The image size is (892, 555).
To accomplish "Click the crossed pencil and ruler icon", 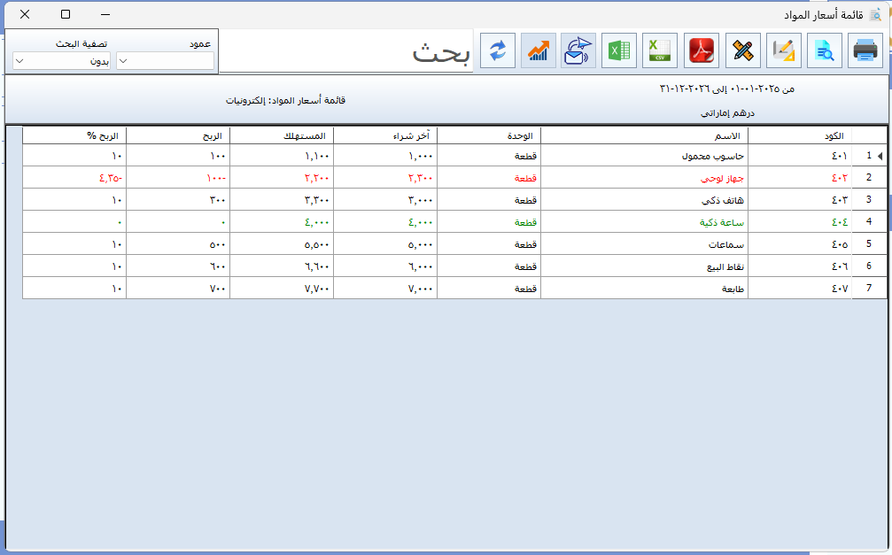I will 742,51.
